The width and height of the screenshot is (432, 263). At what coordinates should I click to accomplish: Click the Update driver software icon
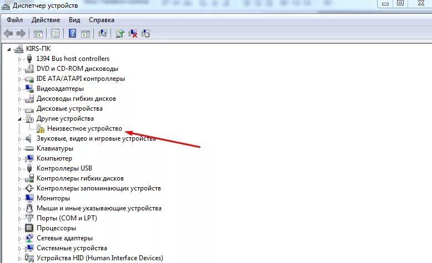(x=120, y=34)
